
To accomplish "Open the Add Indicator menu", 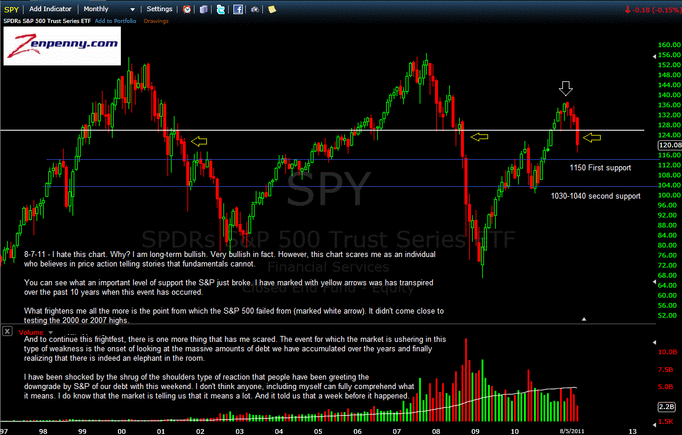I will pyautogui.click(x=51, y=9).
